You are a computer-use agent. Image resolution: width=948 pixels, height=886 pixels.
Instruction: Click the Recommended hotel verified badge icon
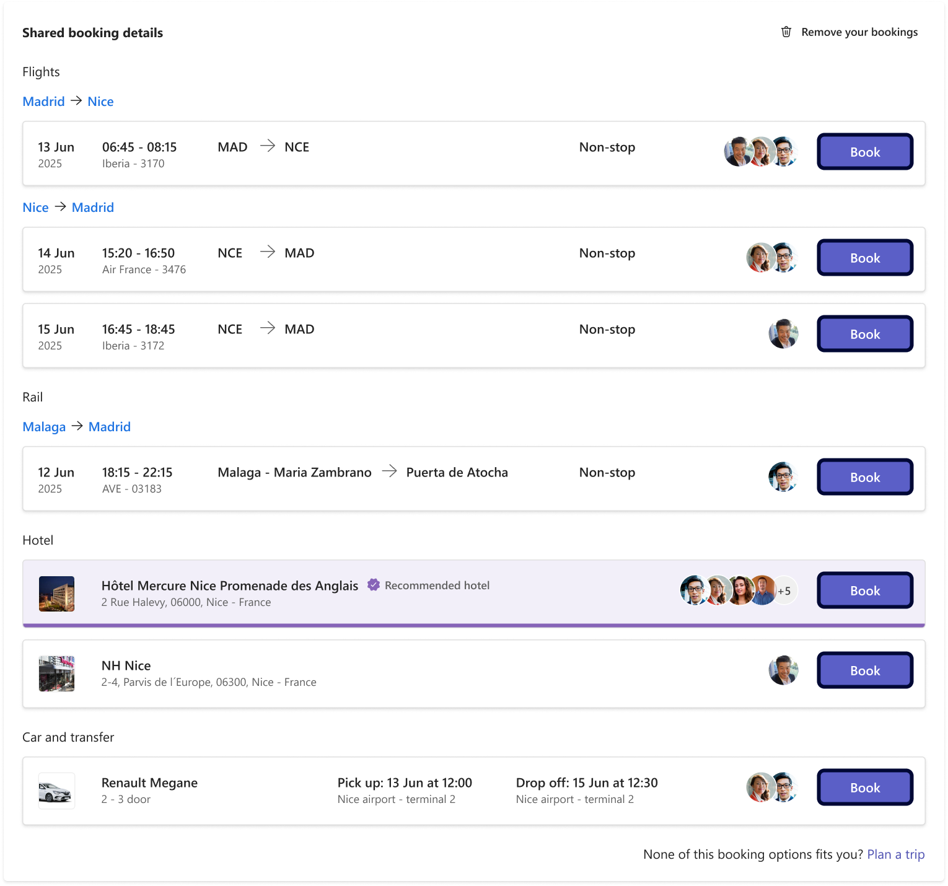point(373,585)
